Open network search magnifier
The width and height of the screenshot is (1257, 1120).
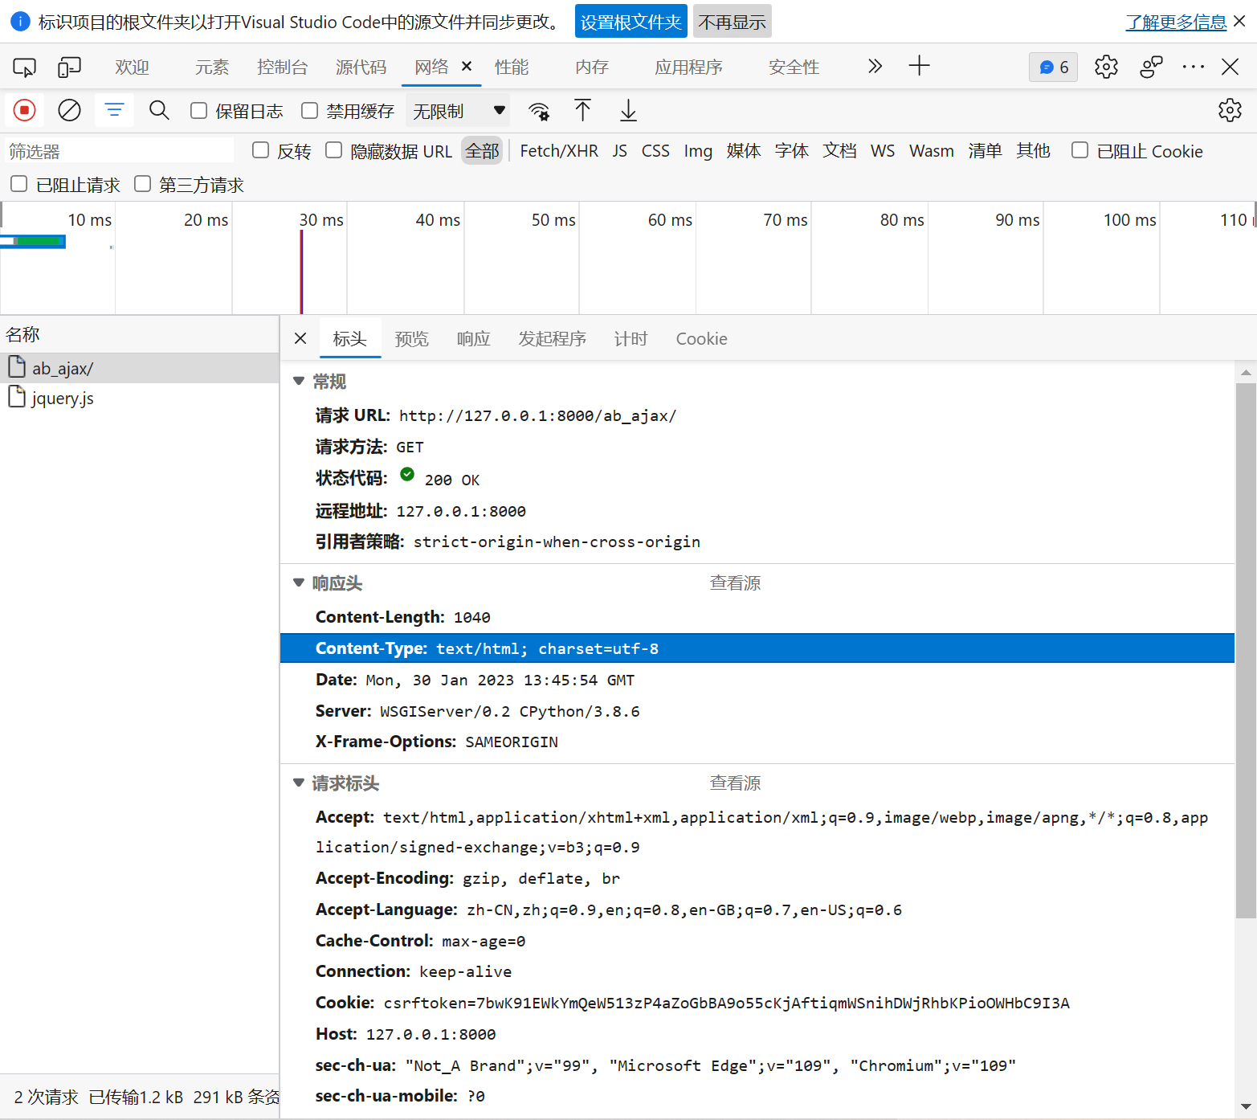click(x=159, y=110)
